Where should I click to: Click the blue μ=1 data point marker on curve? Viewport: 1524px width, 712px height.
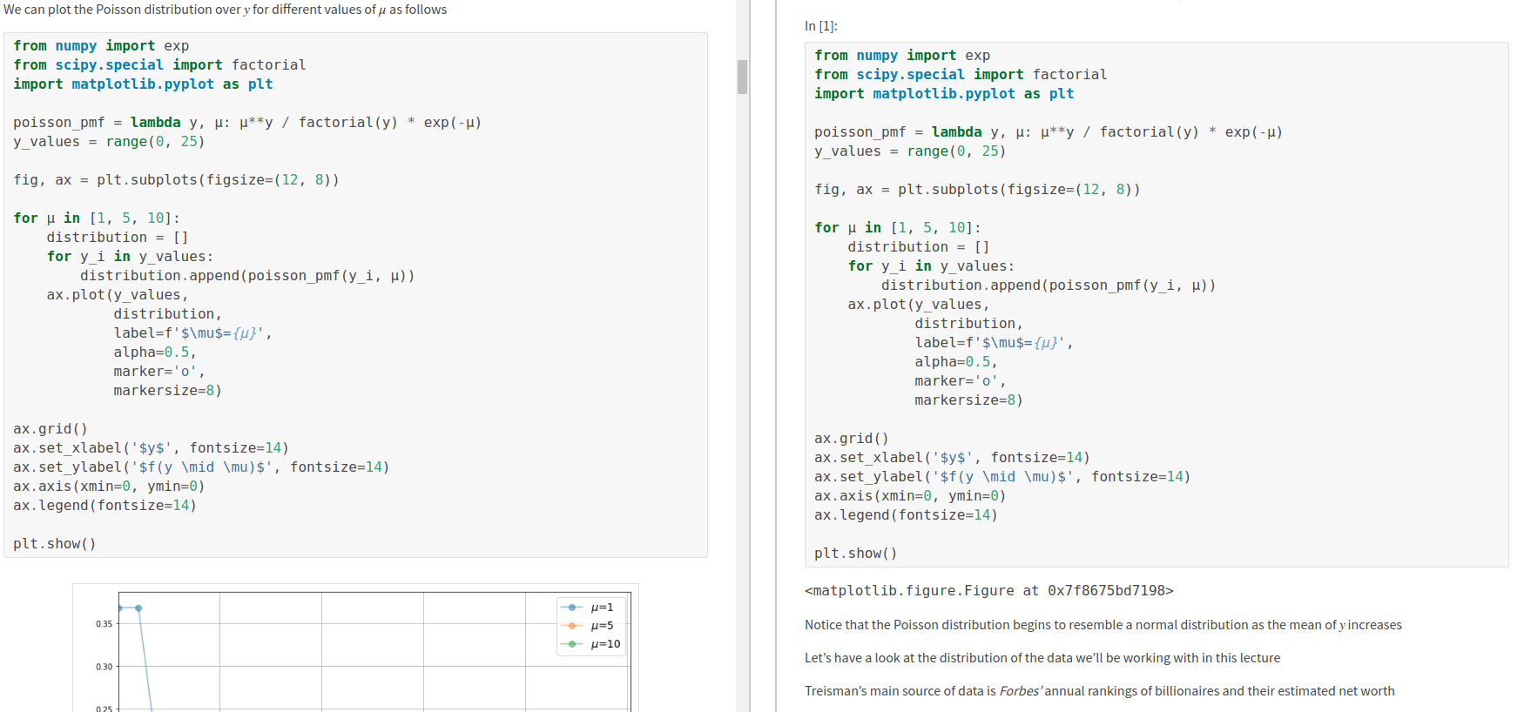pos(138,608)
